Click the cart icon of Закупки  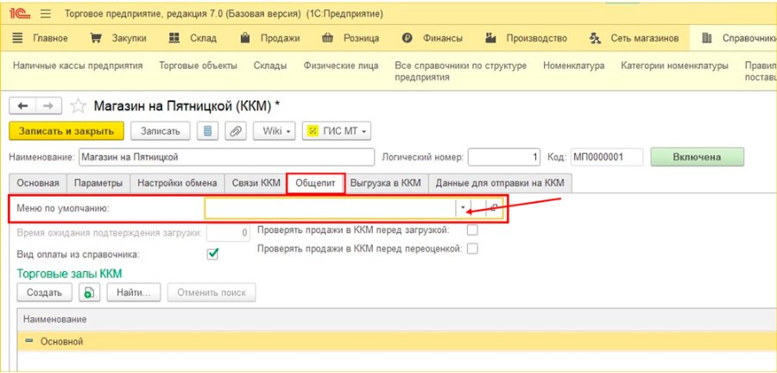pos(96,38)
